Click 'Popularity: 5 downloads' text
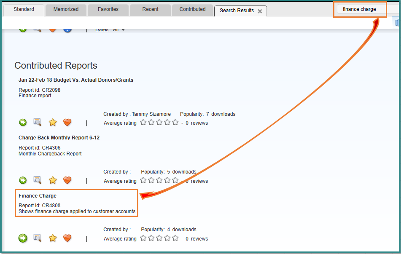The height and width of the screenshot is (254, 401). (169, 172)
